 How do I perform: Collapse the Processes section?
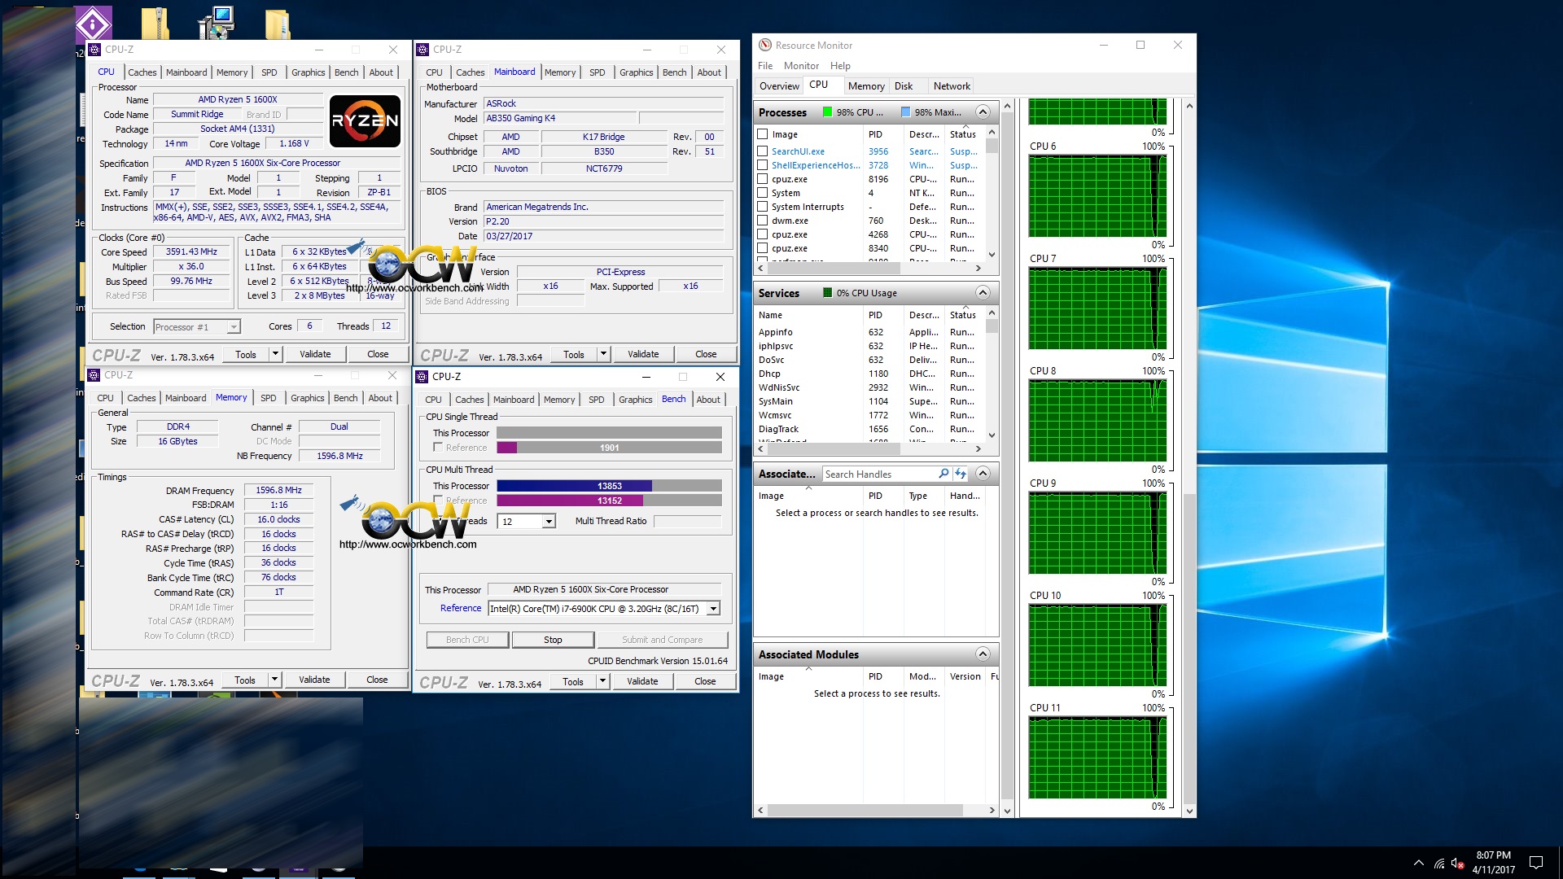point(983,112)
